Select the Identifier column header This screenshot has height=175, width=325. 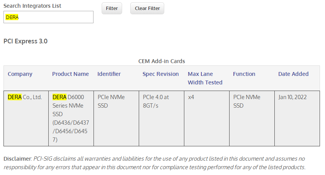click(x=109, y=74)
